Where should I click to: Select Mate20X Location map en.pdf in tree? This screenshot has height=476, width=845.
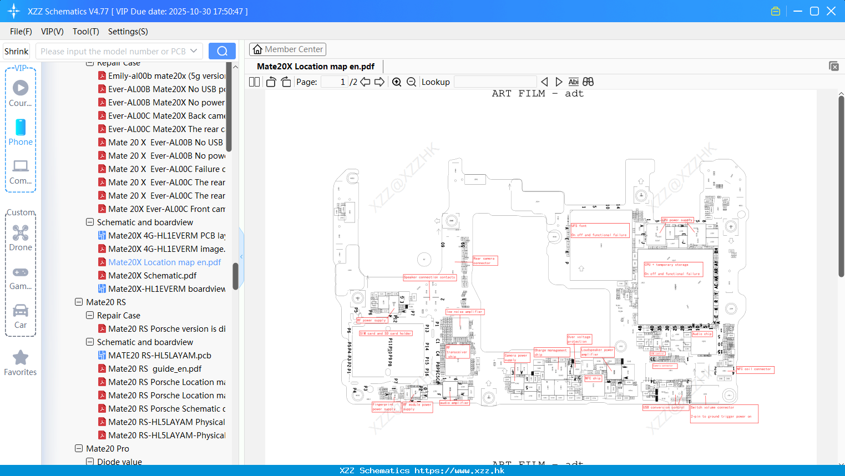click(x=159, y=262)
